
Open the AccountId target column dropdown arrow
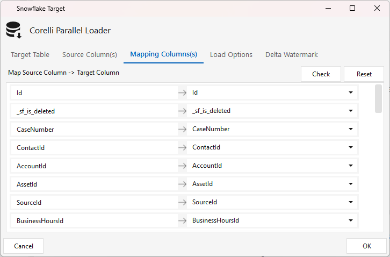[351, 166]
